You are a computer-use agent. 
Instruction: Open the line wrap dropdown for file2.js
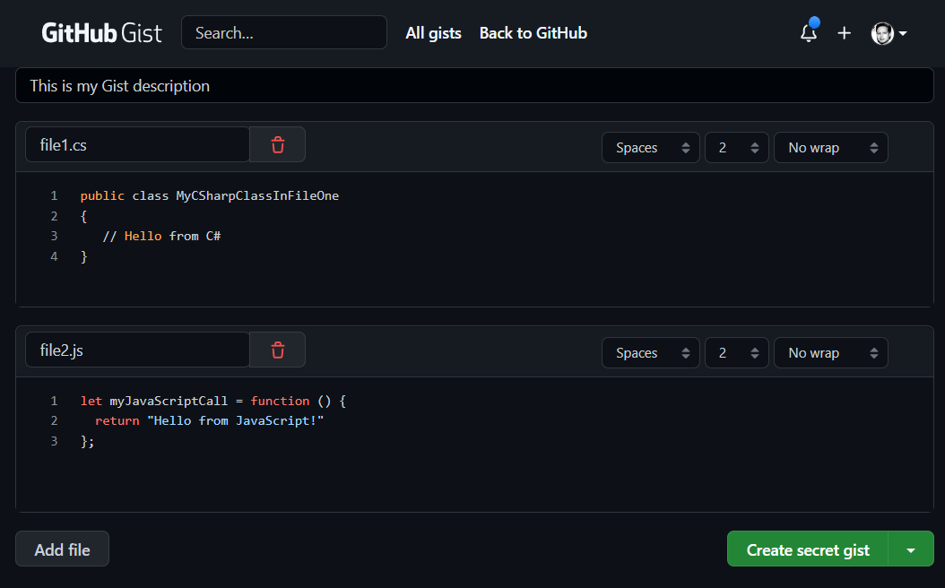point(830,352)
